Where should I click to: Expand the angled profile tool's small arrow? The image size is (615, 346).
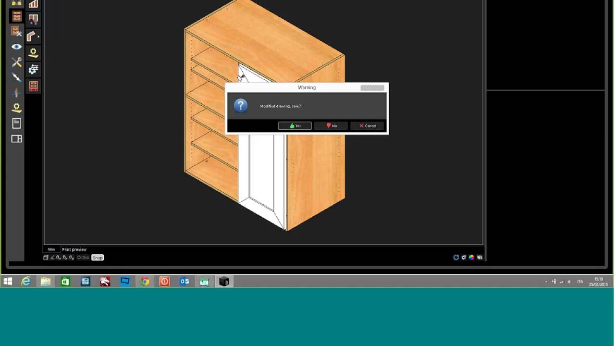pyautogui.click(x=38, y=36)
